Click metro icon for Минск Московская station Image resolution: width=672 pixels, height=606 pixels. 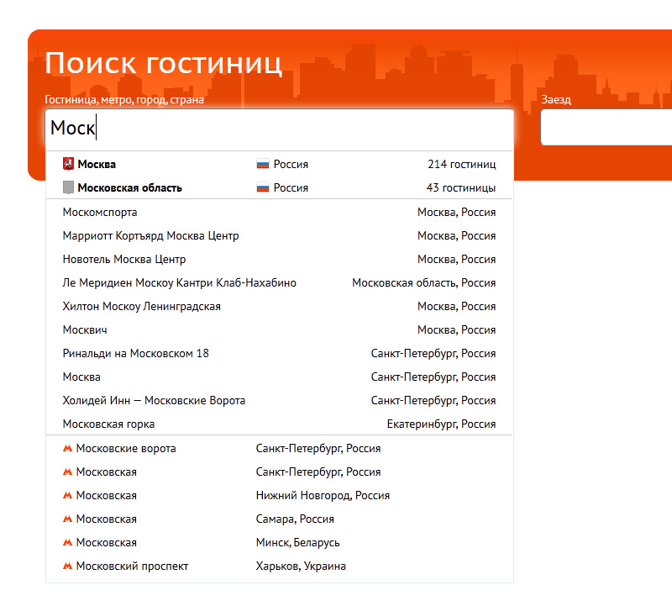pyautogui.click(x=68, y=543)
